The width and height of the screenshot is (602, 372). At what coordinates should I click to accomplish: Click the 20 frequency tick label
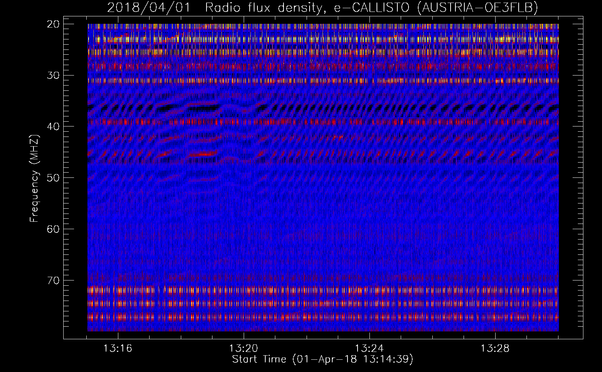pos(53,24)
